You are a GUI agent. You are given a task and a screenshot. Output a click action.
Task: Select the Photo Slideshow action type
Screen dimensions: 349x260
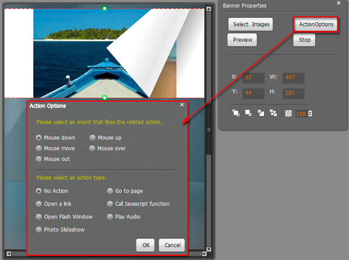[x=39, y=229]
